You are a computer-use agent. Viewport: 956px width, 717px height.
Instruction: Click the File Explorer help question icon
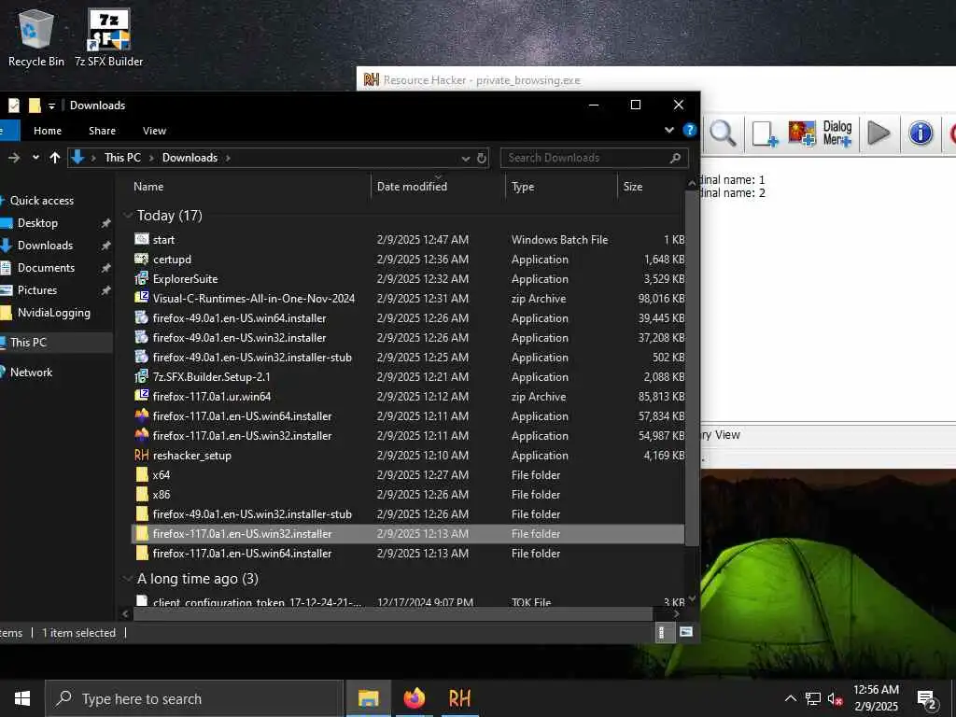tap(690, 130)
